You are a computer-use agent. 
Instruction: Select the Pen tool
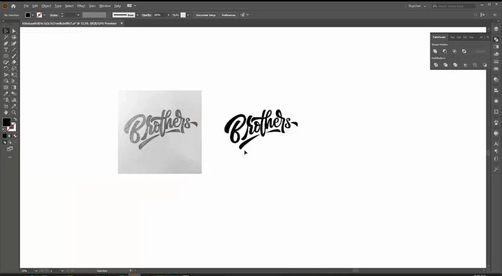(6, 43)
